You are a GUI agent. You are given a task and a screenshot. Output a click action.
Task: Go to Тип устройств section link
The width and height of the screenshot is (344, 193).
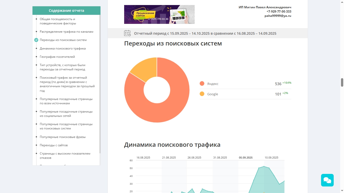pos(62,67)
